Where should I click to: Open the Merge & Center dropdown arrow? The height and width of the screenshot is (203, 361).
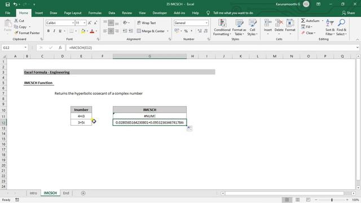click(168, 31)
